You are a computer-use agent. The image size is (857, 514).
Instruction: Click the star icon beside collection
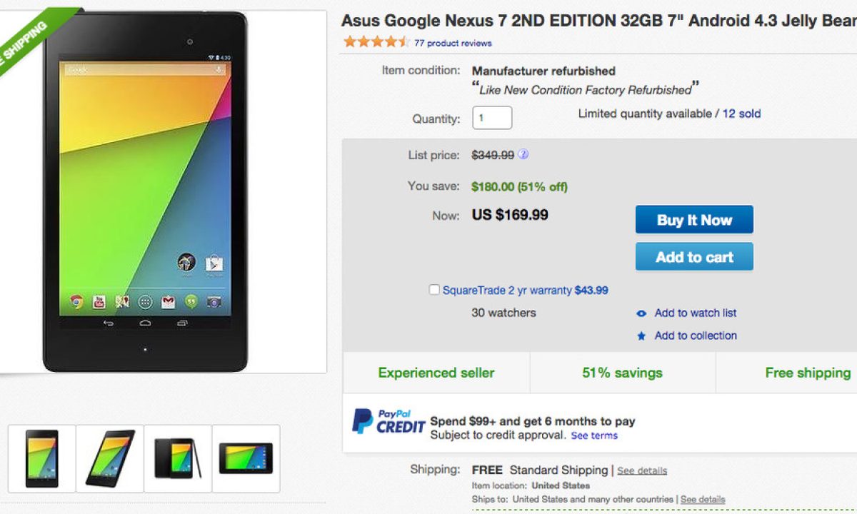coord(641,336)
